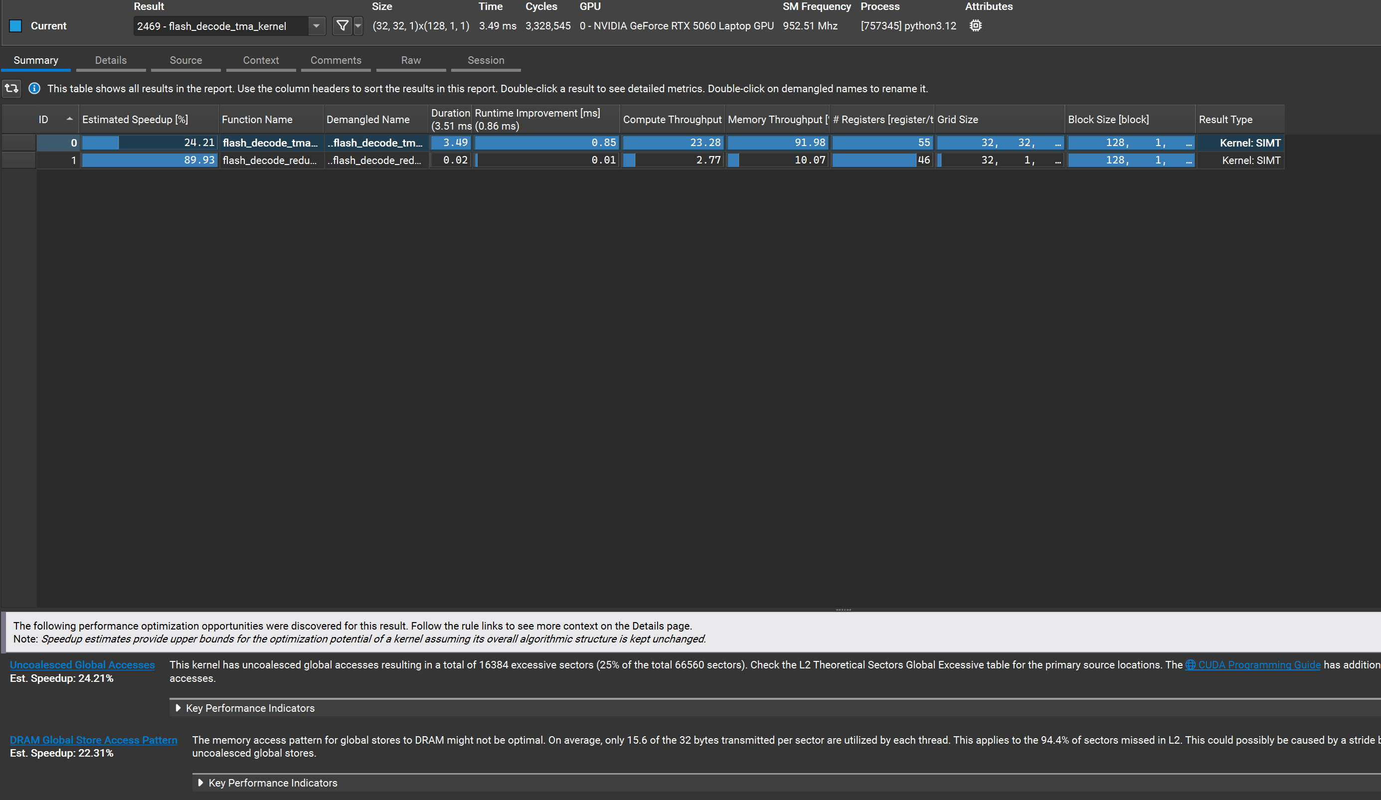This screenshot has width=1381, height=800.
Task: Click the 2.77 compute throughput cell
Action: pos(673,160)
